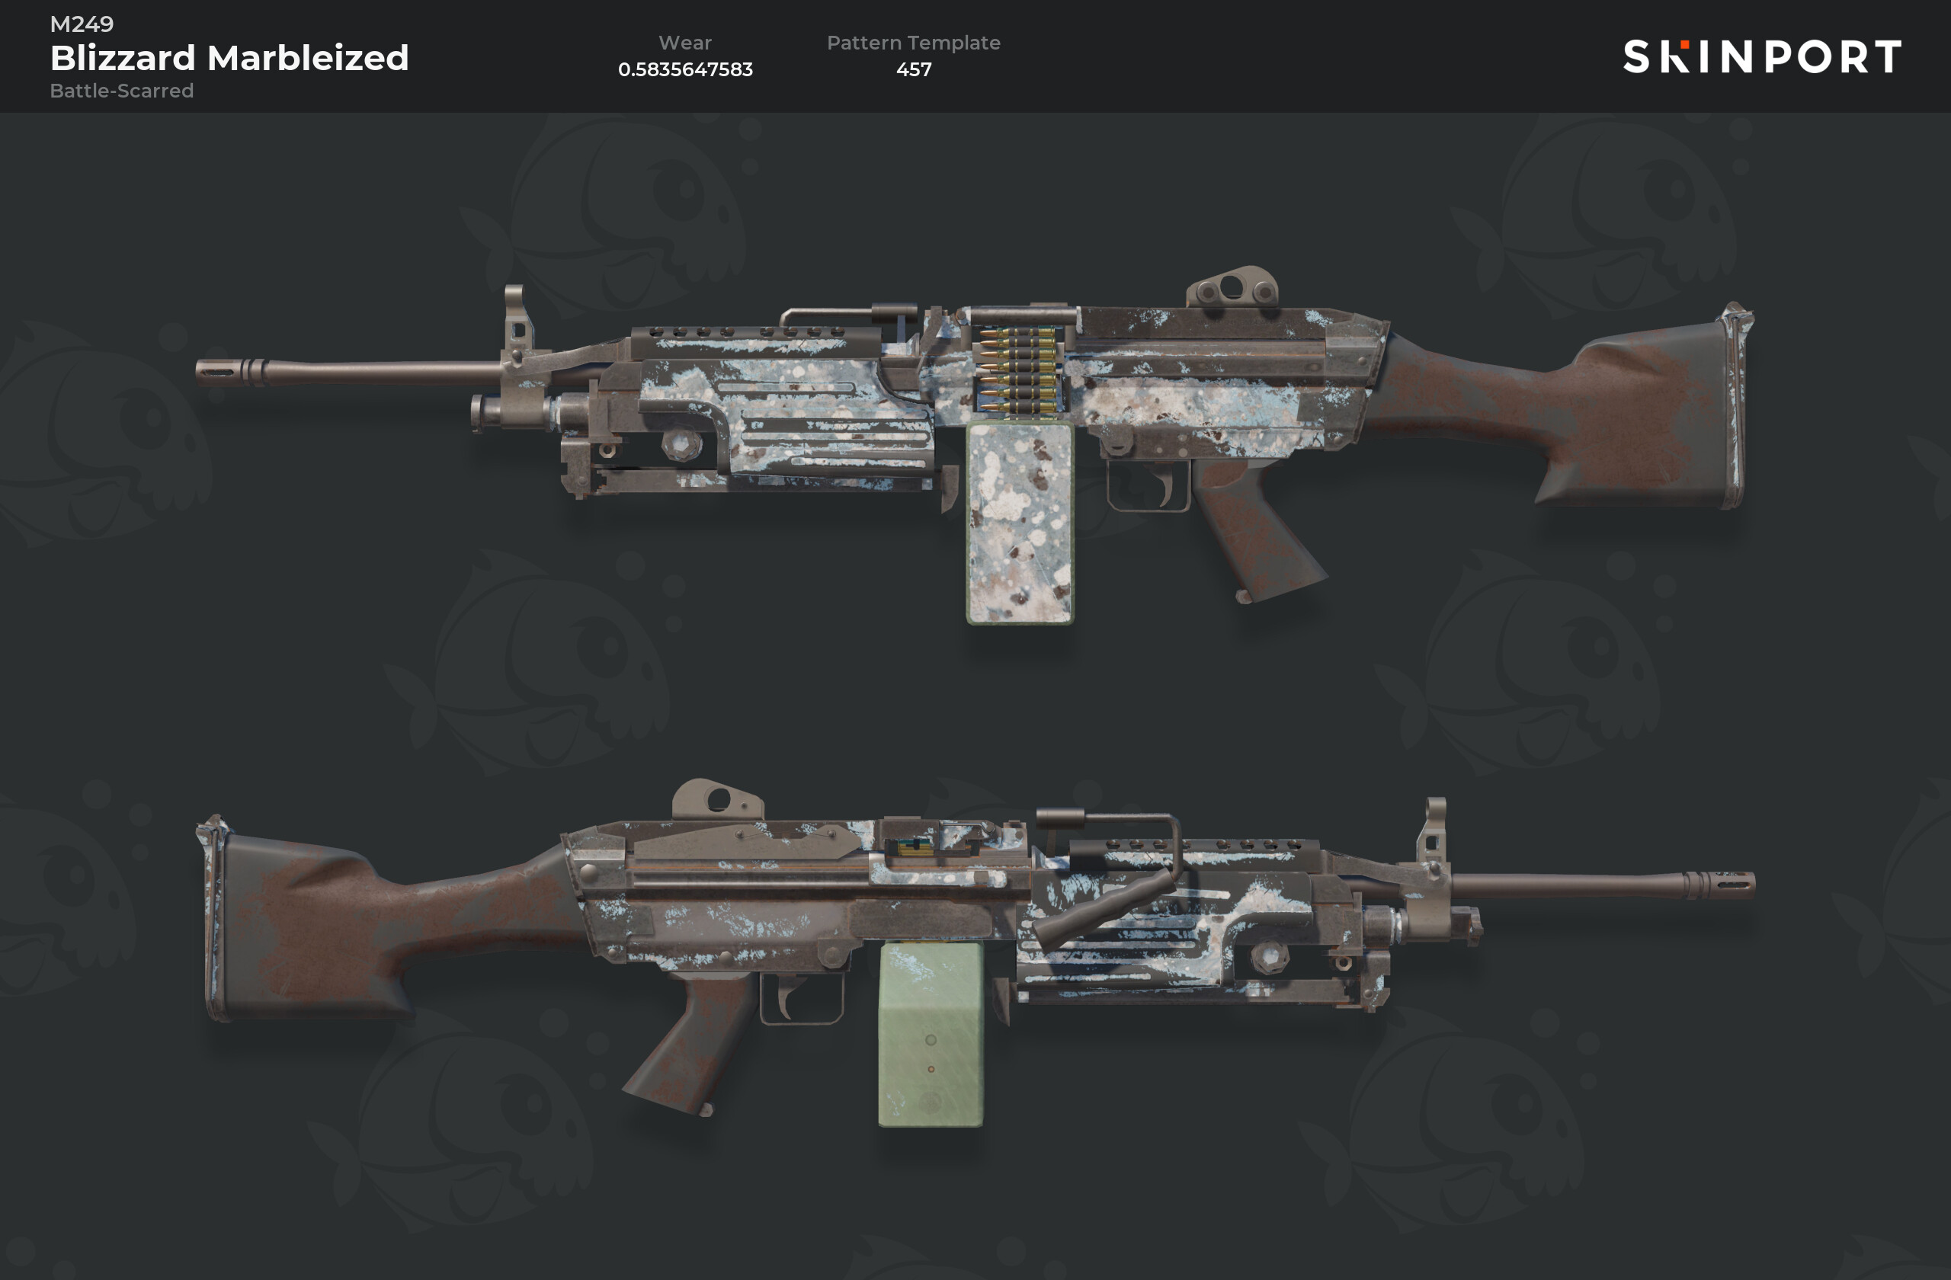Click the M249 weapon name label
This screenshot has width=1951, height=1280.
coord(82,24)
